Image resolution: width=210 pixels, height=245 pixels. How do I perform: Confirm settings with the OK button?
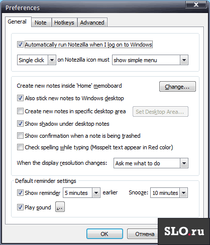tap(104, 234)
